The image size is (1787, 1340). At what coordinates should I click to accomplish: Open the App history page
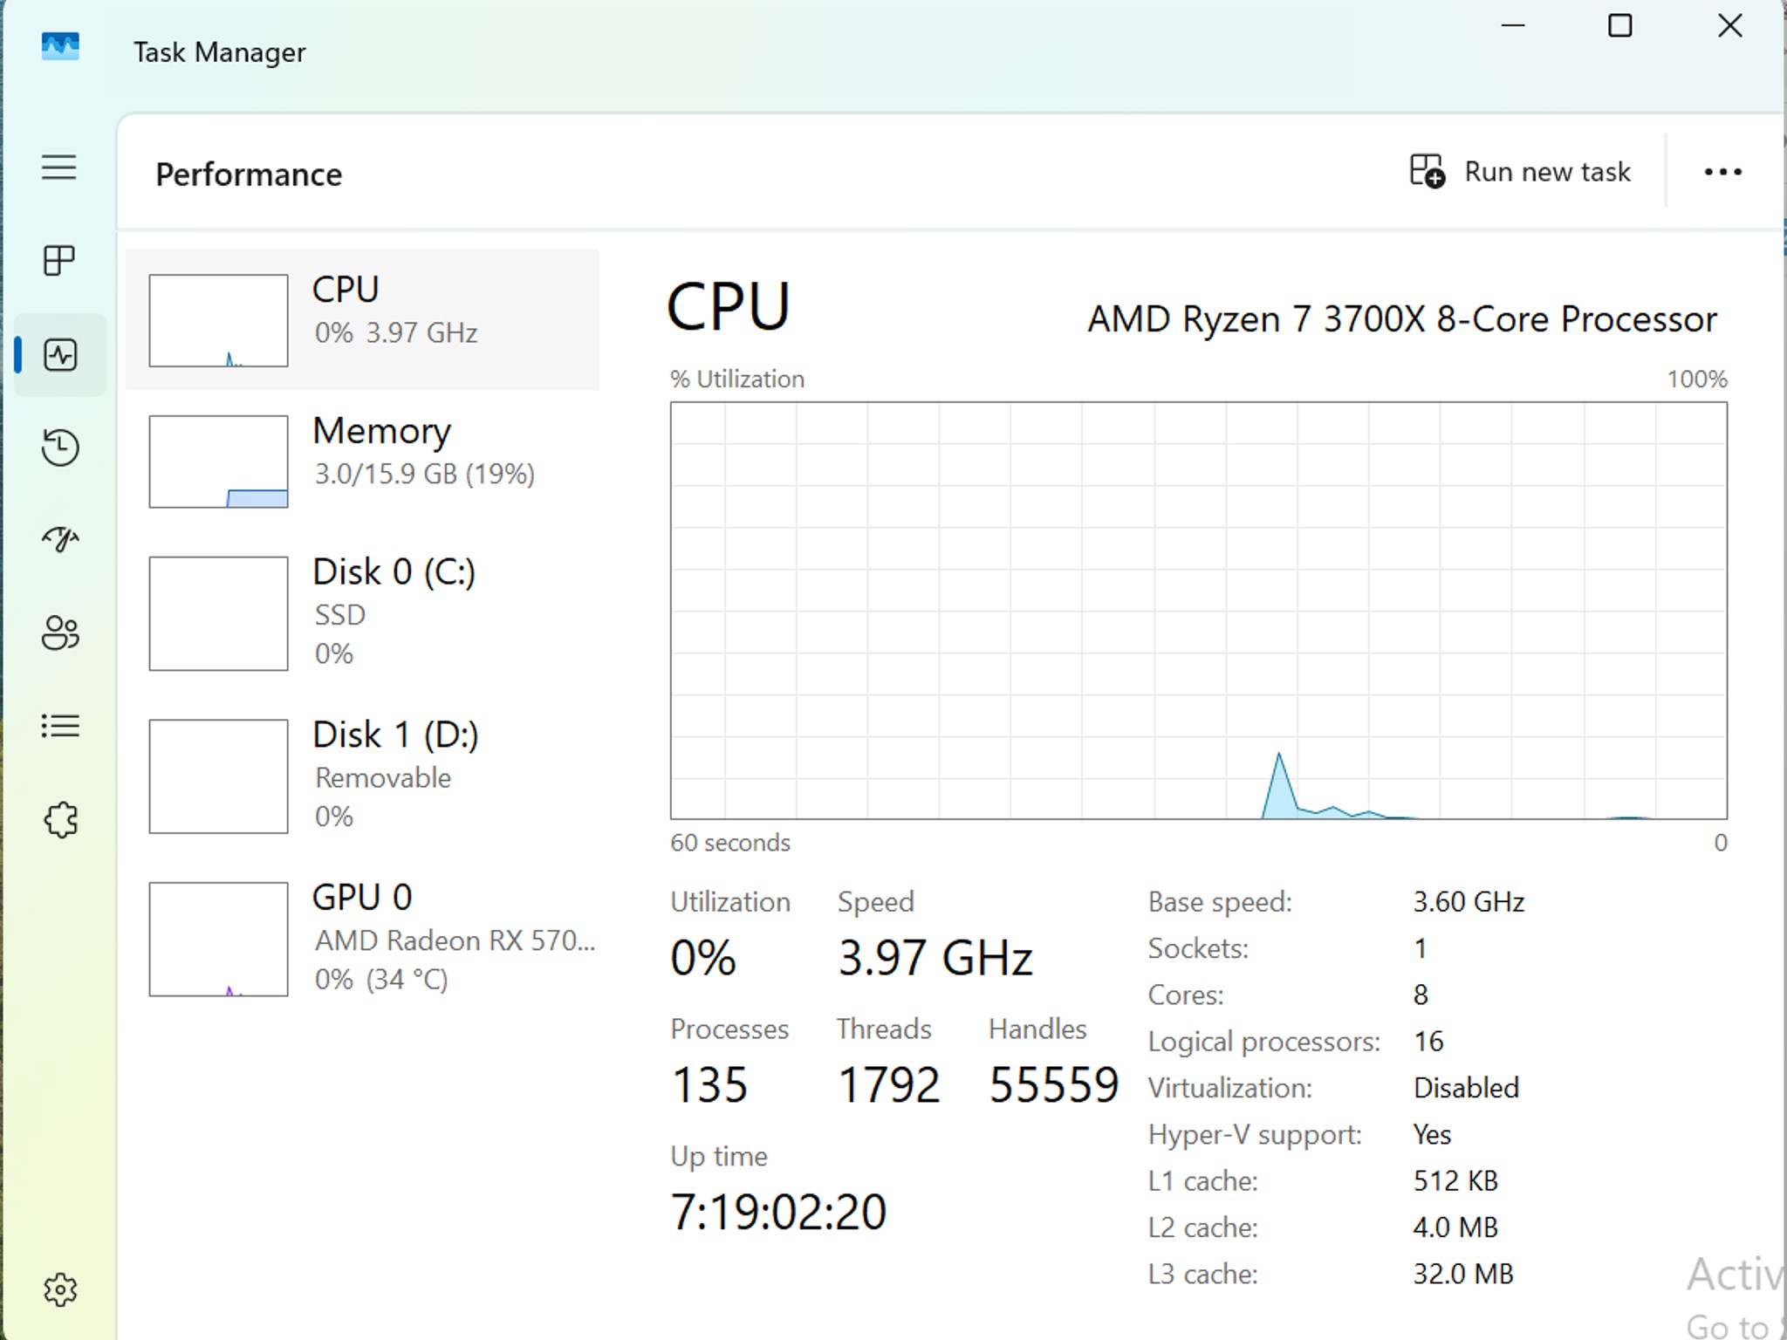(59, 448)
